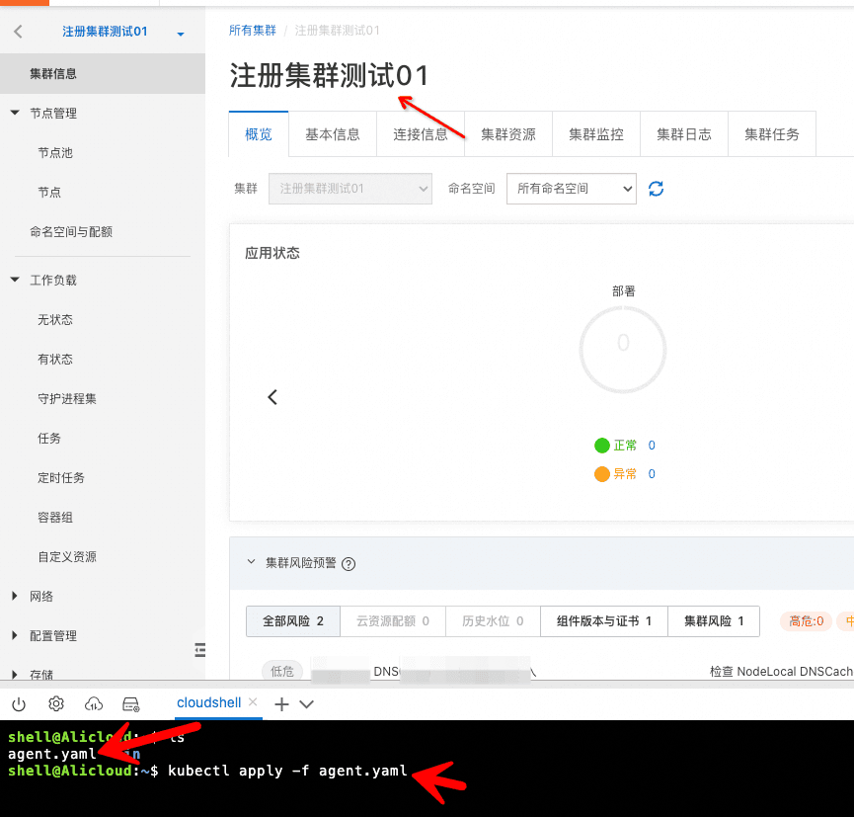Screen dimensions: 854x817
Task: Open 所有集群 breadcrumb link
Action: click(253, 31)
